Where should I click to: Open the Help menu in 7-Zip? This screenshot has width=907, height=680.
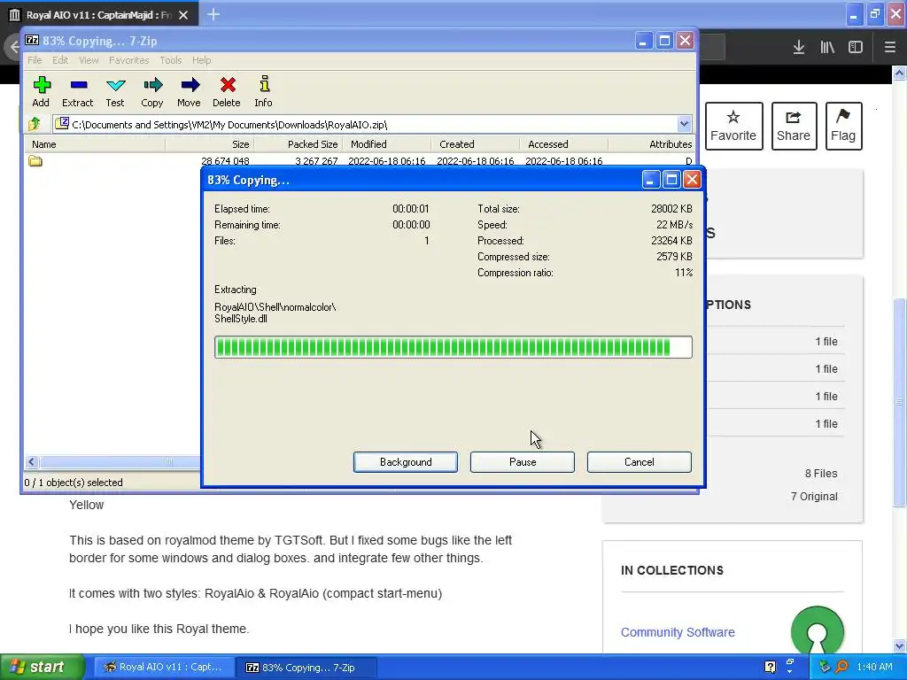click(201, 60)
